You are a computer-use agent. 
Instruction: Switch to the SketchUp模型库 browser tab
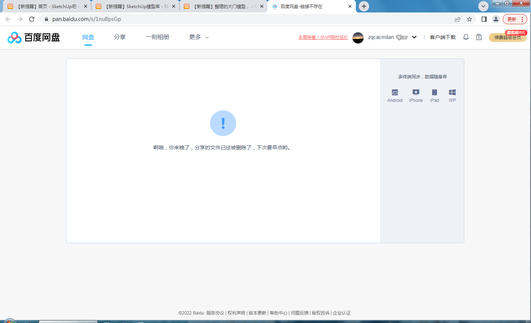(133, 6)
